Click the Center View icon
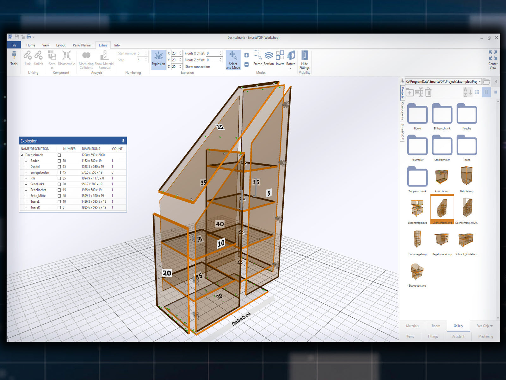Viewport: 506px width, 380px height. [493, 59]
